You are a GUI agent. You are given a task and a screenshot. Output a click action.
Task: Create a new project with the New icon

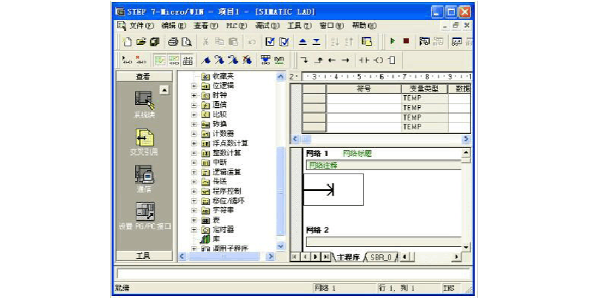(x=128, y=42)
